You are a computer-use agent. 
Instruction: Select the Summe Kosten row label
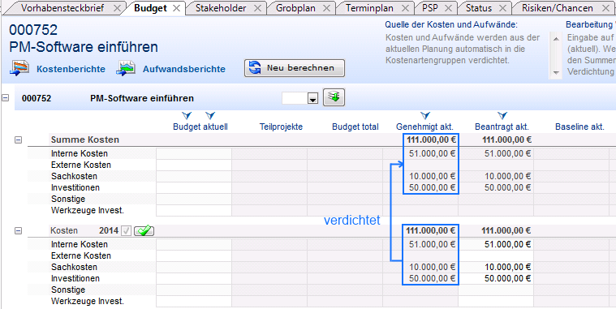tap(85, 139)
